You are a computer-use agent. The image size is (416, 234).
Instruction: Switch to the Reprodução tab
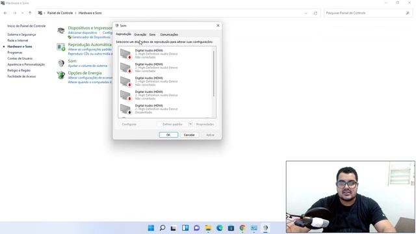tap(123, 34)
